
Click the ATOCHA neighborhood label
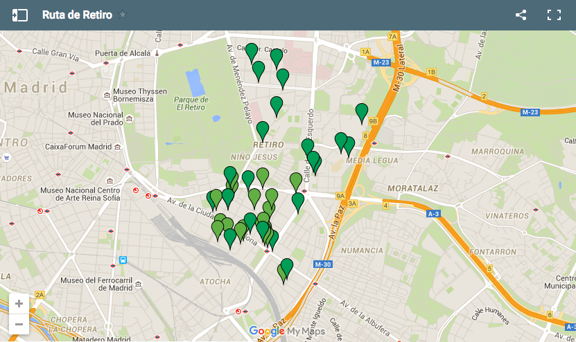click(x=216, y=282)
